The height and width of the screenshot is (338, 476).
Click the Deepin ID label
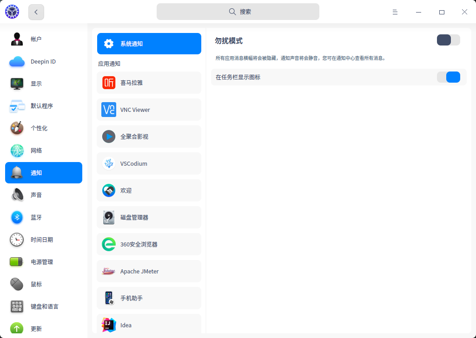(x=43, y=62)
